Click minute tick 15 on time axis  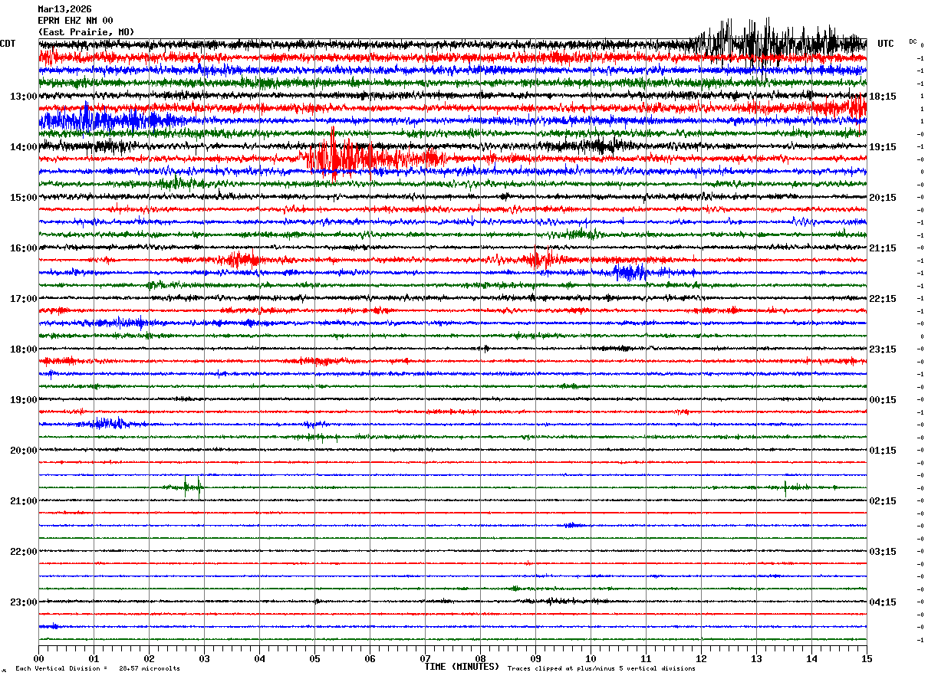(x=867, y=658)
